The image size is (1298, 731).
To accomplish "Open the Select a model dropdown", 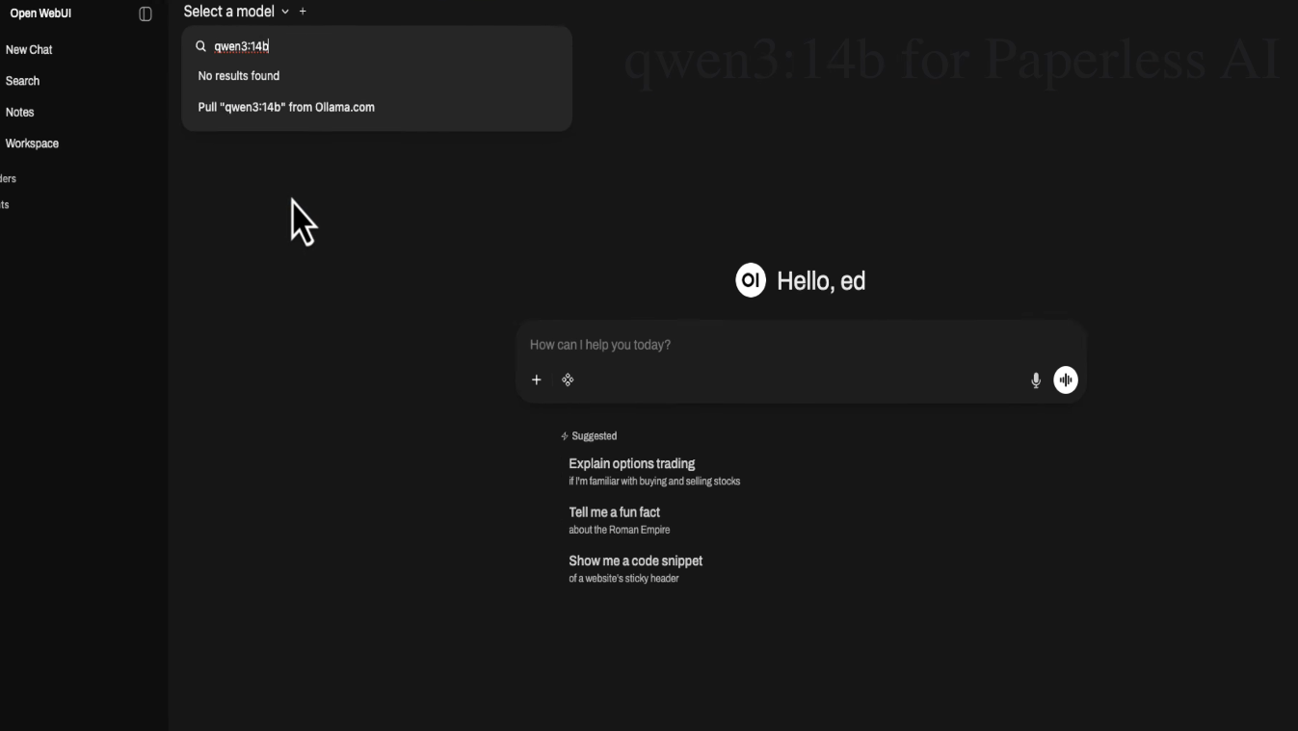I will (229, 12).
